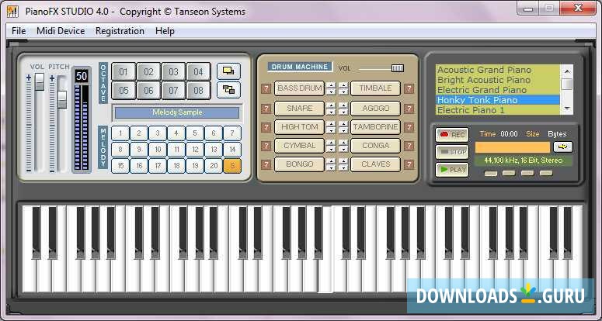
Task: Click red number box left of CYMBAL
Action: (266, 146)
